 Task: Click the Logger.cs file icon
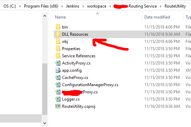(x=58, y=99)
